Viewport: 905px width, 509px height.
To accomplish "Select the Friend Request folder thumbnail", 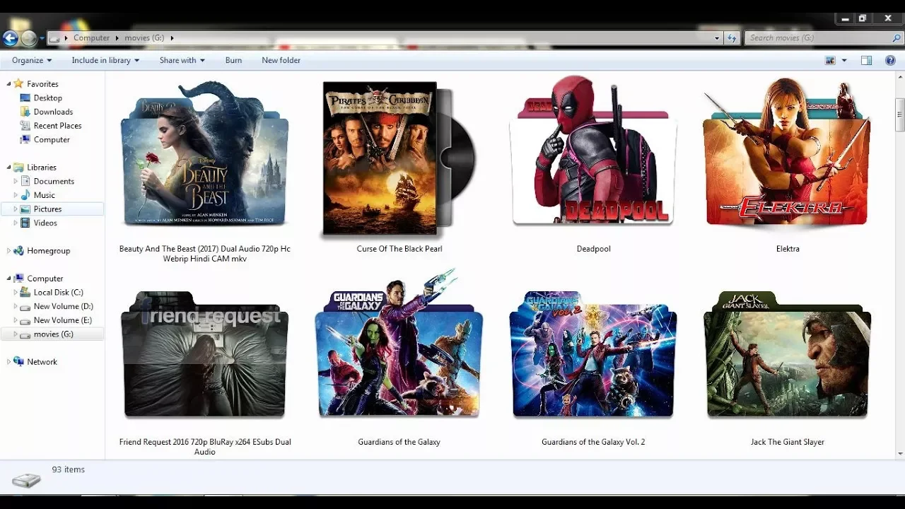I will 204,355.
